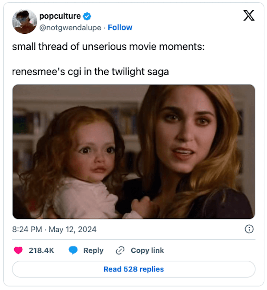Image resolution: width=267 pixels, height=290 pixels.
Task: Click the X logo
Action: 249,16
